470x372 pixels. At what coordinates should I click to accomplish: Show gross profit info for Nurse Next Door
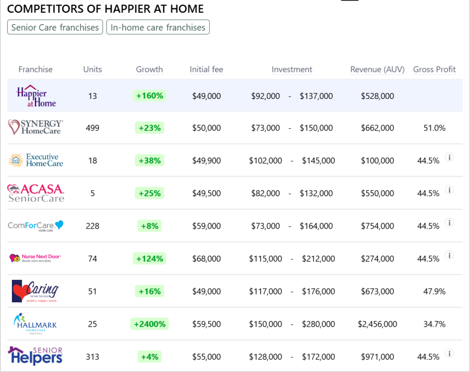(449, 255)
